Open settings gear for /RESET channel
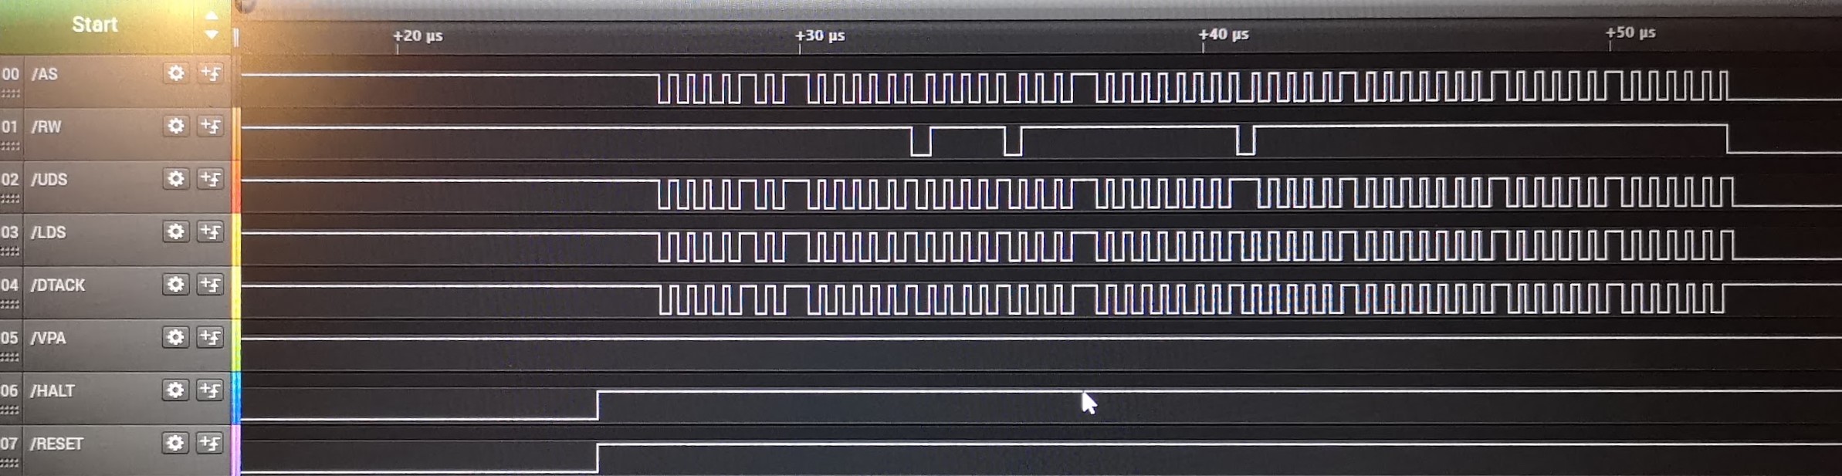This screenshot has height=476, width=1842. point(175,443)
